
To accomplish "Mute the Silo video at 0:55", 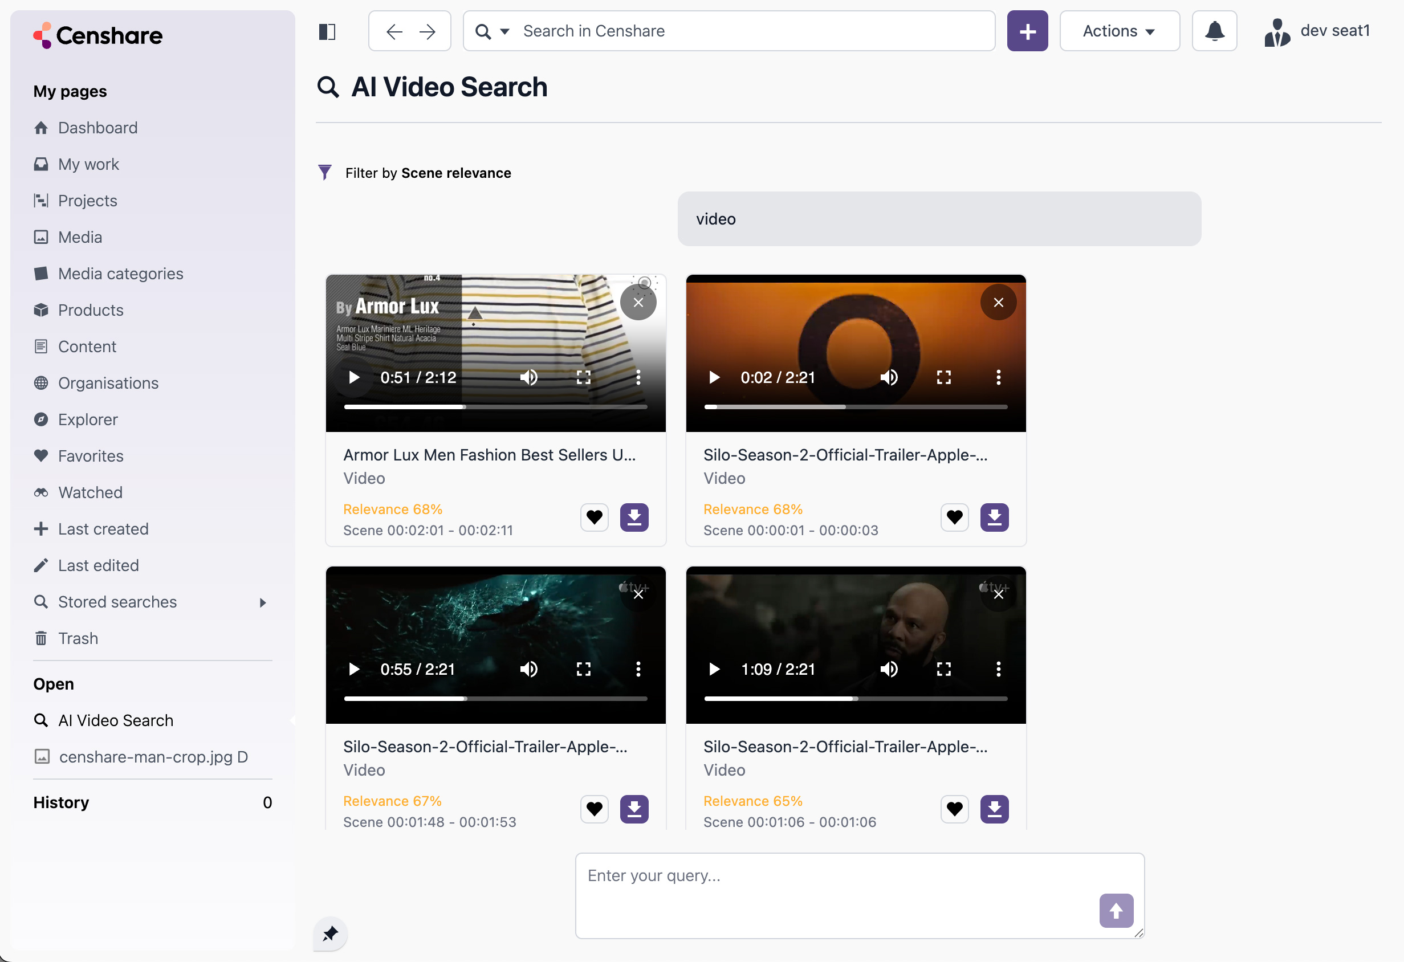I will (528, 669).
